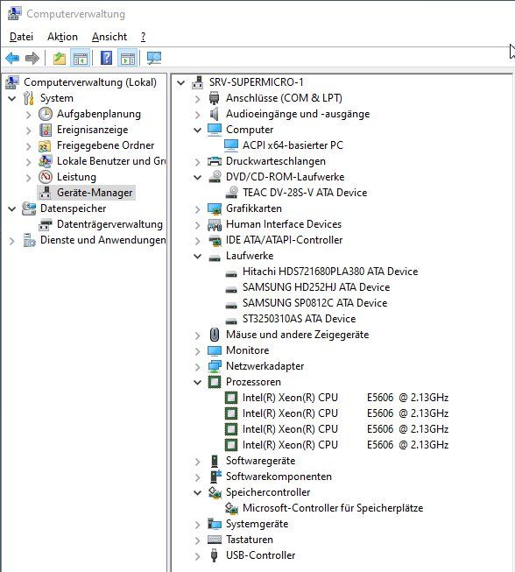
Task: Collapse the Datenspeicher node
Action: (12, 209)
